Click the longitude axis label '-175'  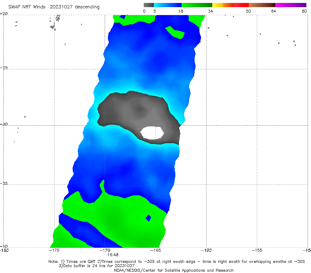54,250
